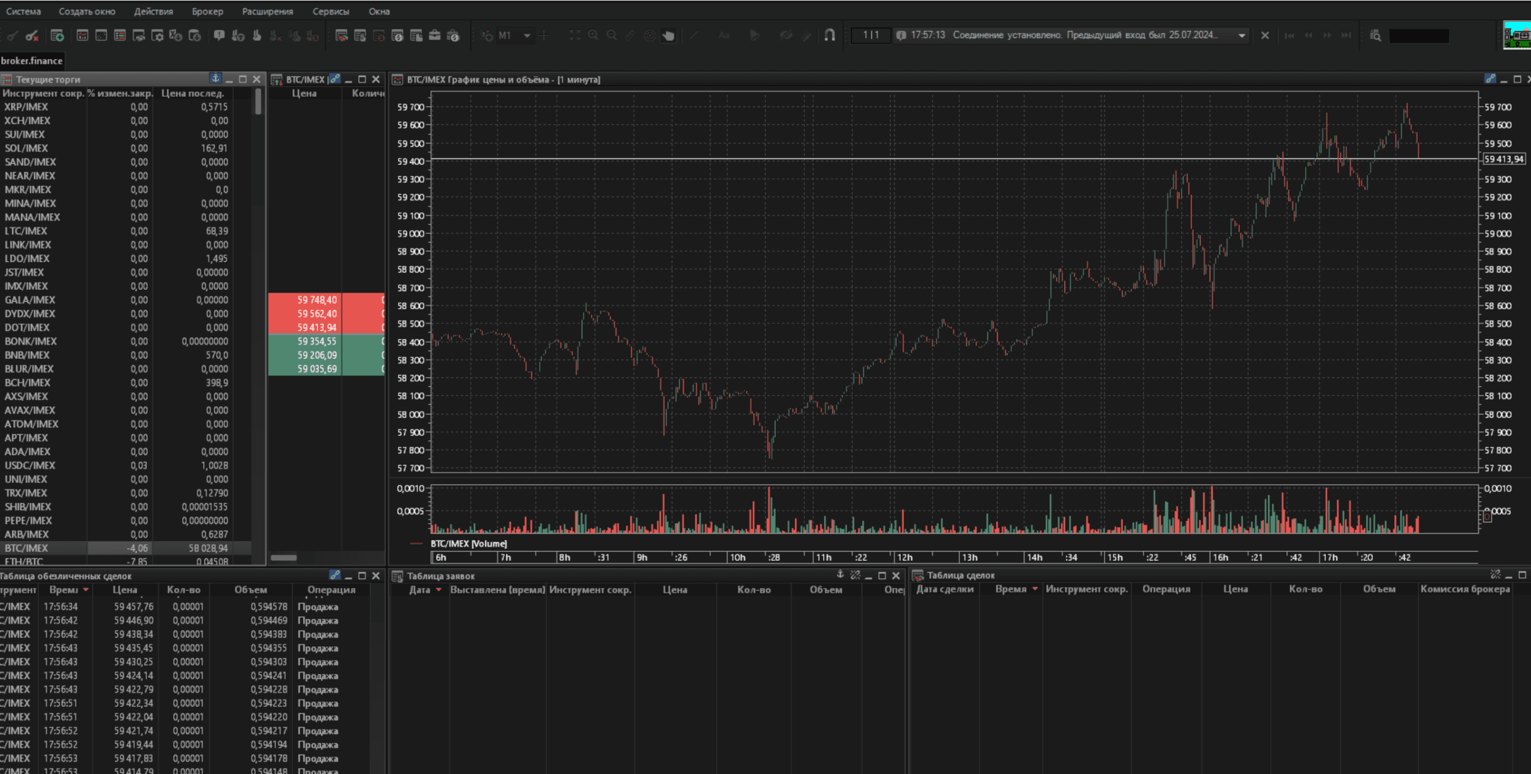The image size is (1531, 774).
Task: Toggle the magnet snap mode
Action: point(830,36)
